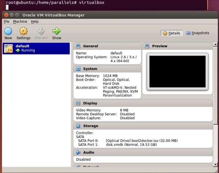Click the General section monitor icon

78,46
